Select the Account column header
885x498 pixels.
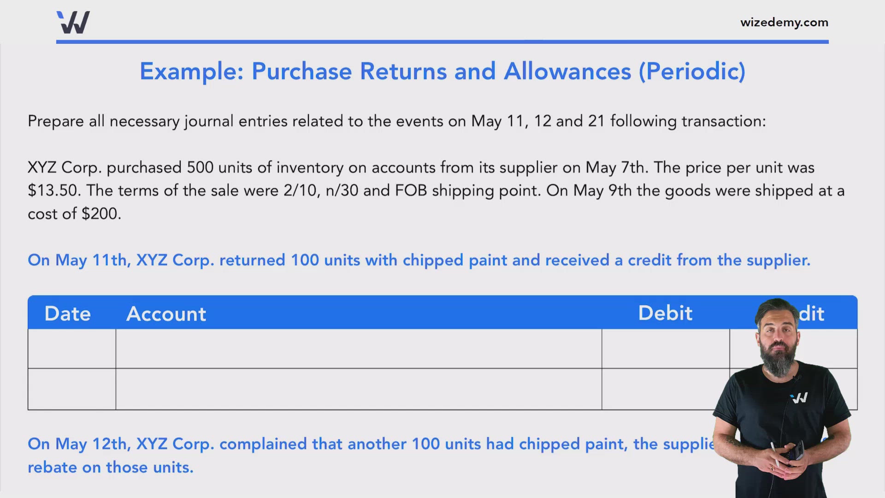pos(166,314)
